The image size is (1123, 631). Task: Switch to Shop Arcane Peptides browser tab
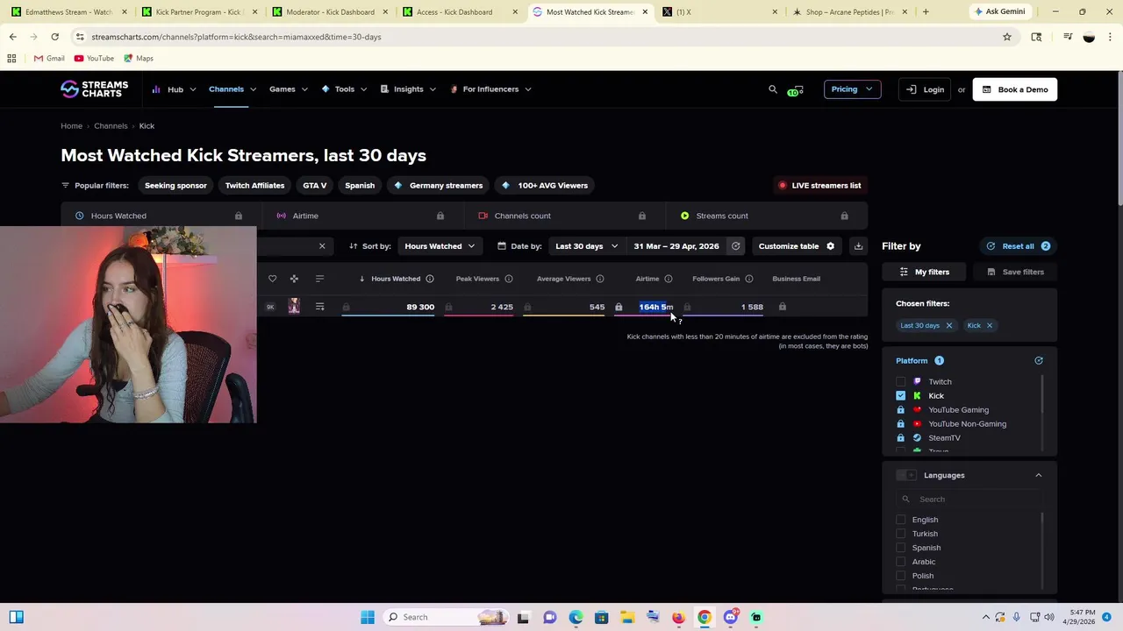849,12
